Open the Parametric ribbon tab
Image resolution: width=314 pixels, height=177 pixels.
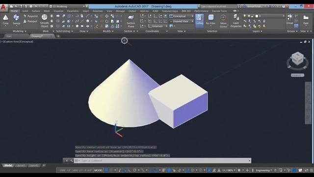click(73, 11)
